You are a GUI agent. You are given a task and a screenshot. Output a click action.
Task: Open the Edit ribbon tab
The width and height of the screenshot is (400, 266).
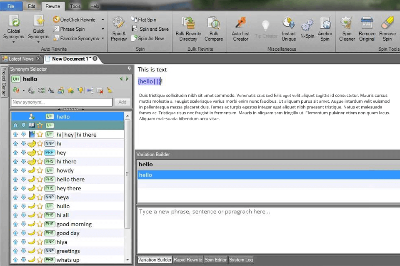click(31, 6)
